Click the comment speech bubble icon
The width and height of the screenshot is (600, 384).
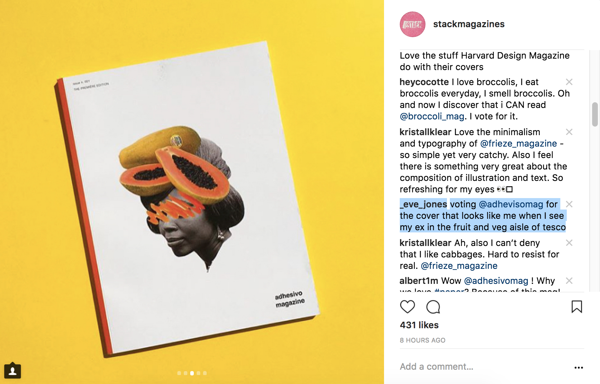(x=433, y=307)
